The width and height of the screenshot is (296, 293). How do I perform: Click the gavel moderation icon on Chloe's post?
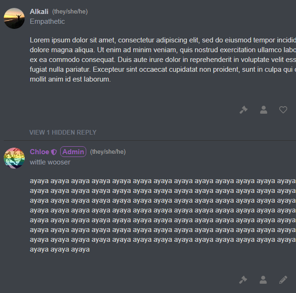click(243, 280)
